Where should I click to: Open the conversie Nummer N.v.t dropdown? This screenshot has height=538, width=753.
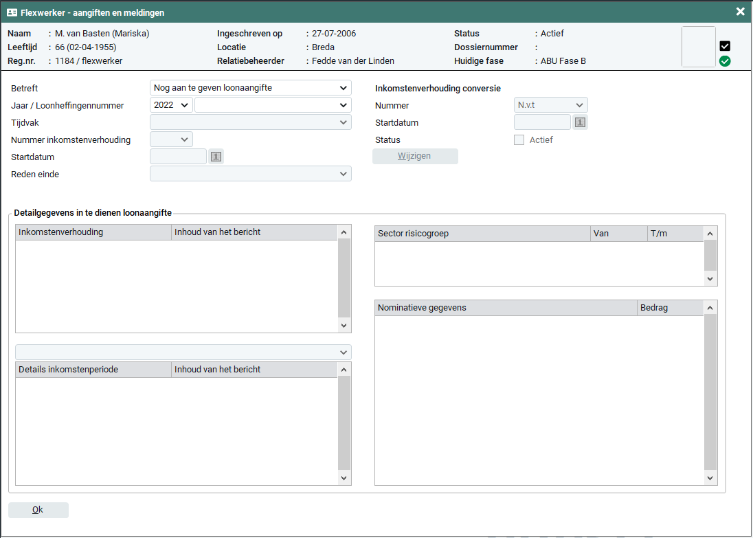point(550,105)
